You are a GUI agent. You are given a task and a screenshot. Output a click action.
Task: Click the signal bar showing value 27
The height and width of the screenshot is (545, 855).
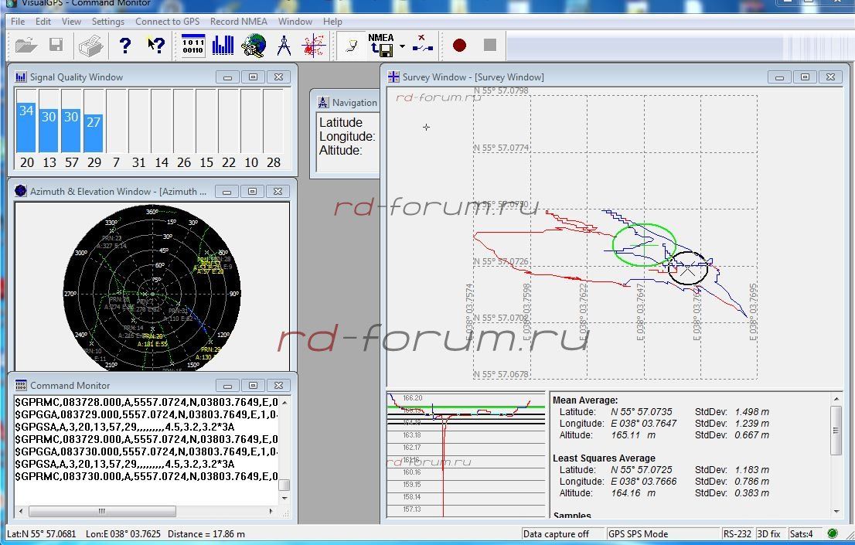tap(94, 133)
